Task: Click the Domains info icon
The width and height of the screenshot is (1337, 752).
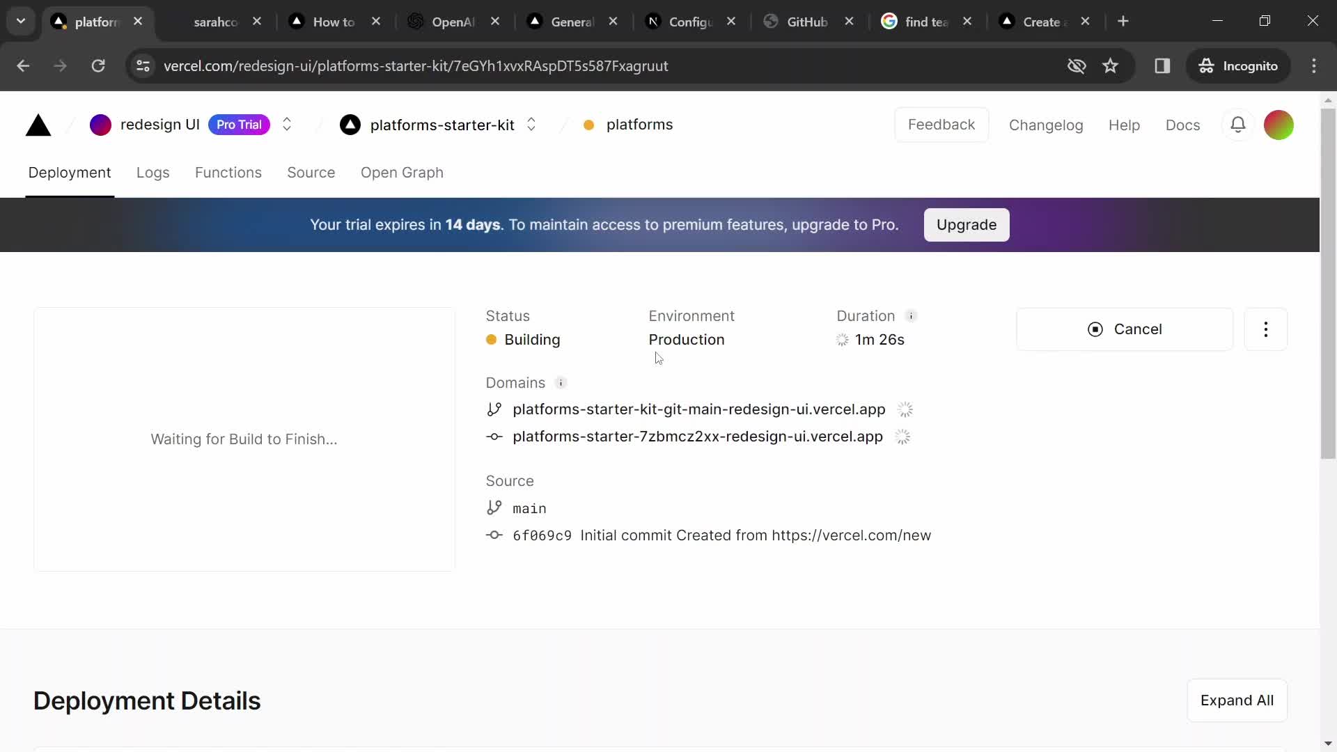Action: [561, 383]
